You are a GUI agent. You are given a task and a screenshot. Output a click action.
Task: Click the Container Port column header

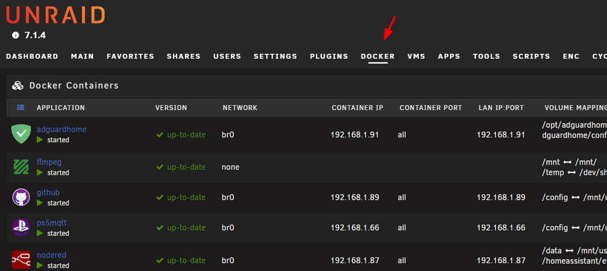(x=431, y=108)
